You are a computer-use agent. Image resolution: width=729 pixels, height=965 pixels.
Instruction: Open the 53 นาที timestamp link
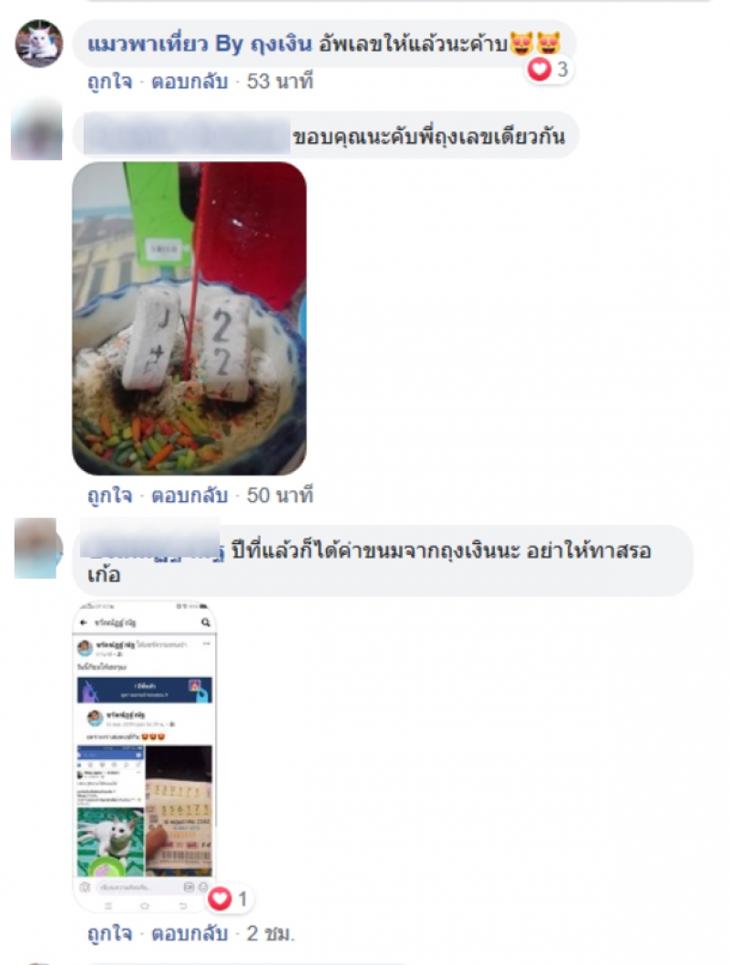click(280, 81)
